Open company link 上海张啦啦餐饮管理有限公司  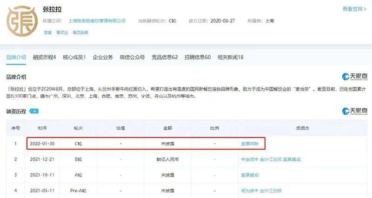pos(97,21)
